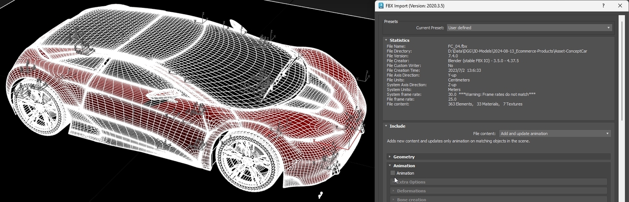Screen dimensions: 629x202
Task: Open the help question mark in title bar
Action: pos(603,5)
